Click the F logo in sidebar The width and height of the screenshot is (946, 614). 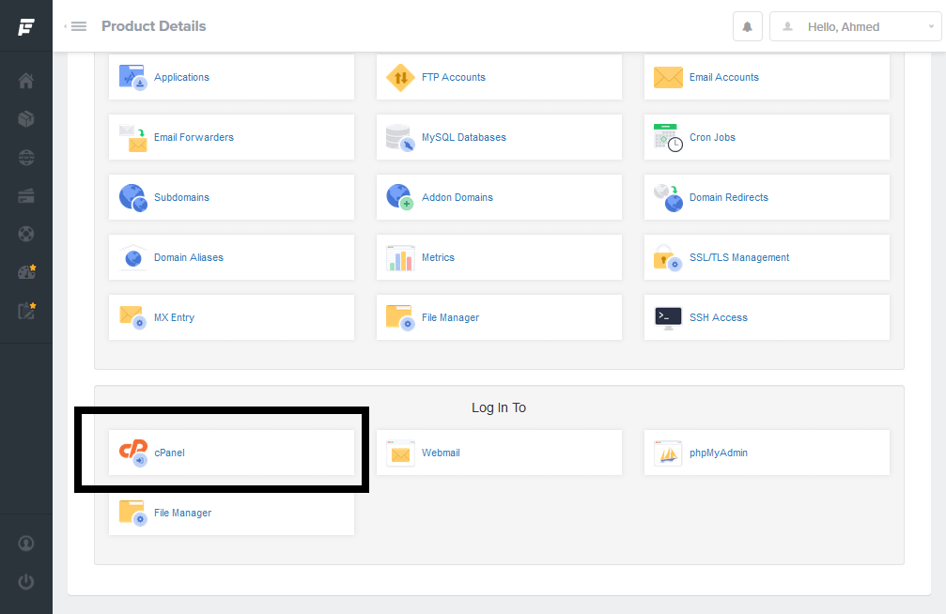(26, 26)
